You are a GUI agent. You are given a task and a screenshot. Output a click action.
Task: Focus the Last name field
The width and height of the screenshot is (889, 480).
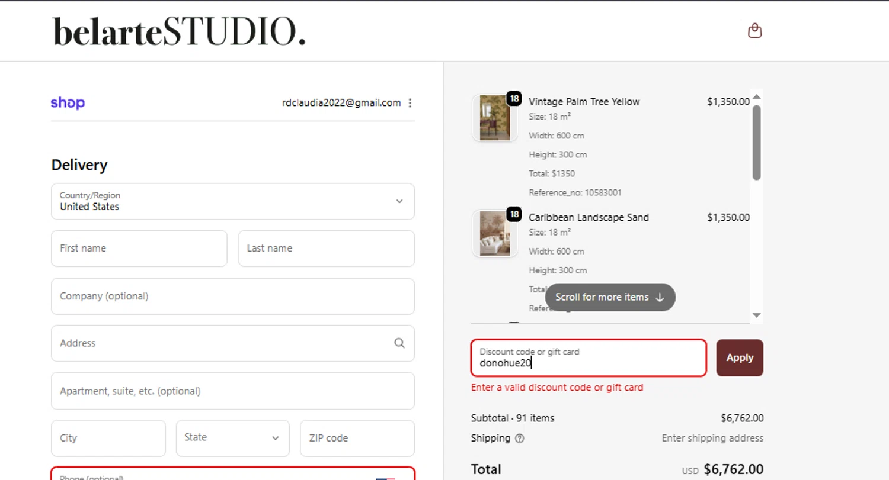tap(327, 249)
